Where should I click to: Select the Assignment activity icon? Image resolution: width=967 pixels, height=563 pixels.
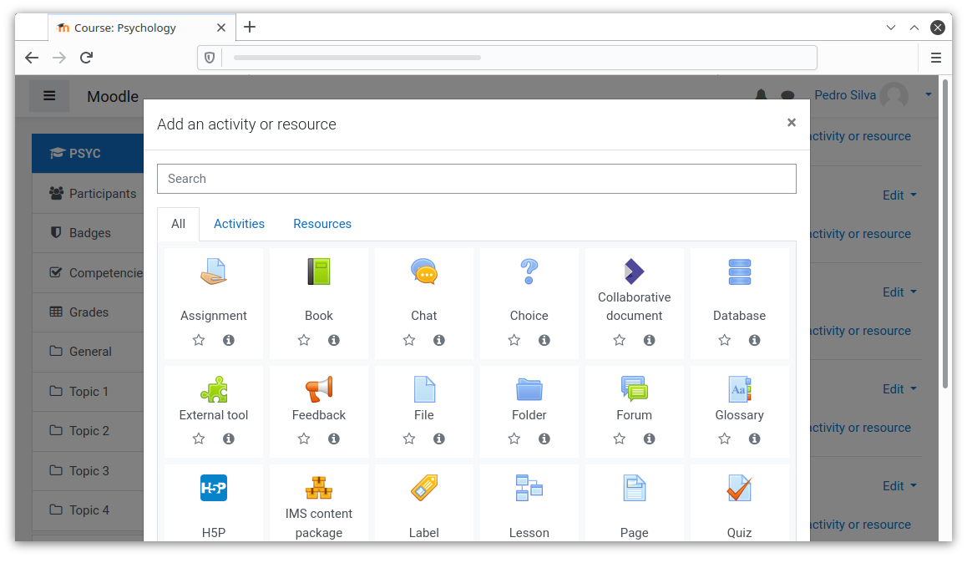[x=214, y=271]
